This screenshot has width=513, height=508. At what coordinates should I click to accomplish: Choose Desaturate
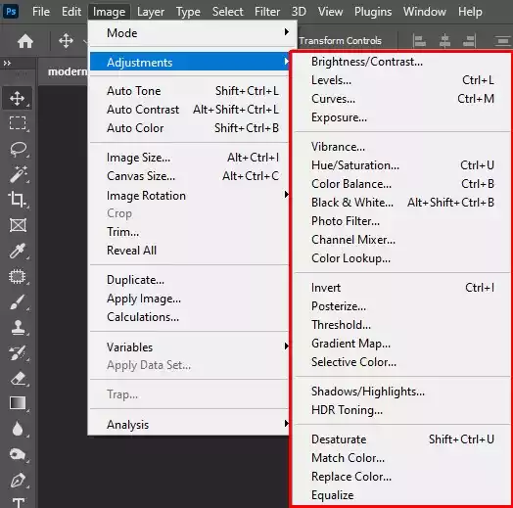[x=401, y=439]
